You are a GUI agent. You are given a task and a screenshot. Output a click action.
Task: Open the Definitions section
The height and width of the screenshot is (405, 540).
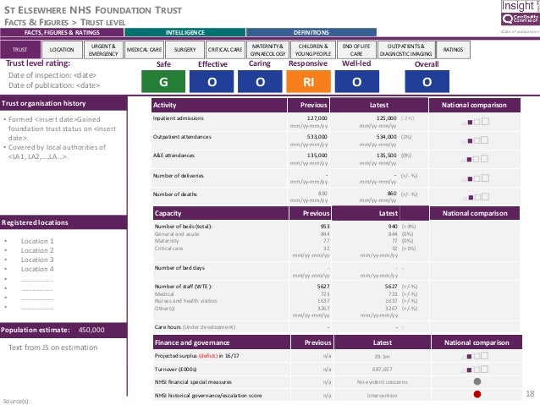[311, 32]
